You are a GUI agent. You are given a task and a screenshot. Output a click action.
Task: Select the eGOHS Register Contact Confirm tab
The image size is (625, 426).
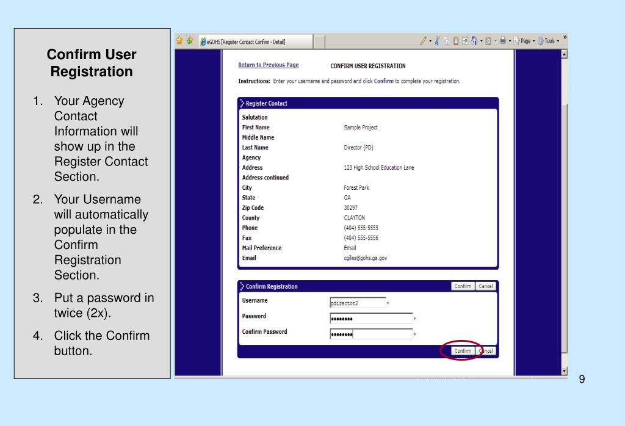256,42
